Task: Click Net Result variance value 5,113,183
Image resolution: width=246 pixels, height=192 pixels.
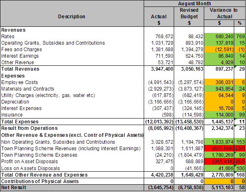Action: point(222,188)
